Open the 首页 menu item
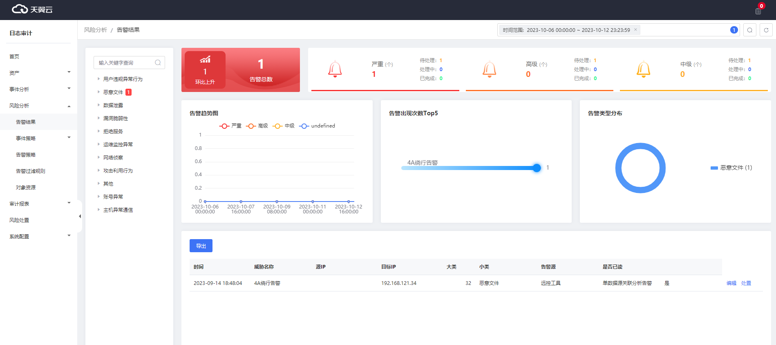This screenshot has width=776, height=345. [14, 56]
